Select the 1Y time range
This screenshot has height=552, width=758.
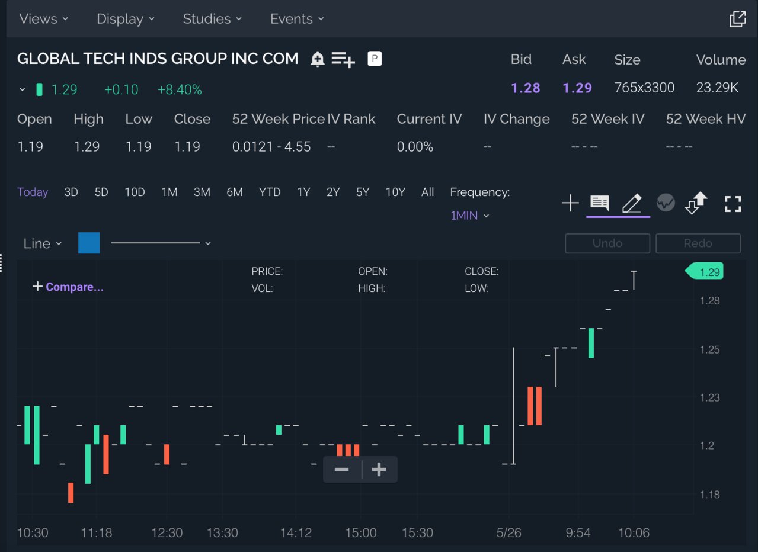coord(303,192)
